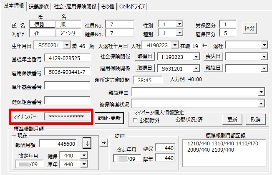Open the 種別 dropdown
Image resolution: width=272 pixels, height=175 pixels.
[x=179, y=33]
